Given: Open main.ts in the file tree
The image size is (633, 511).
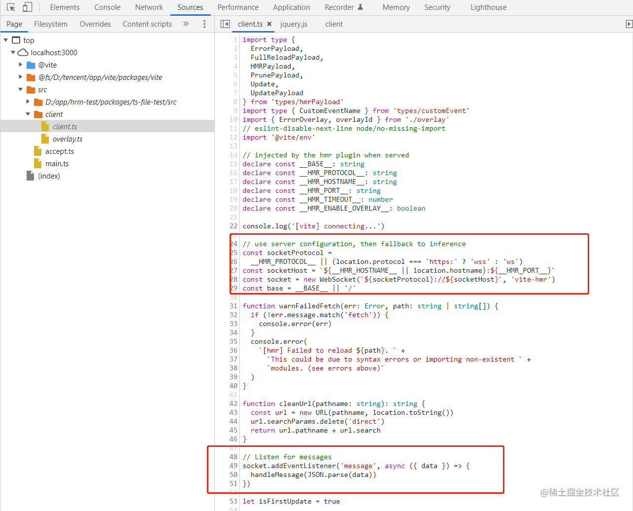Looking at the screenshot, I should 57,164.
